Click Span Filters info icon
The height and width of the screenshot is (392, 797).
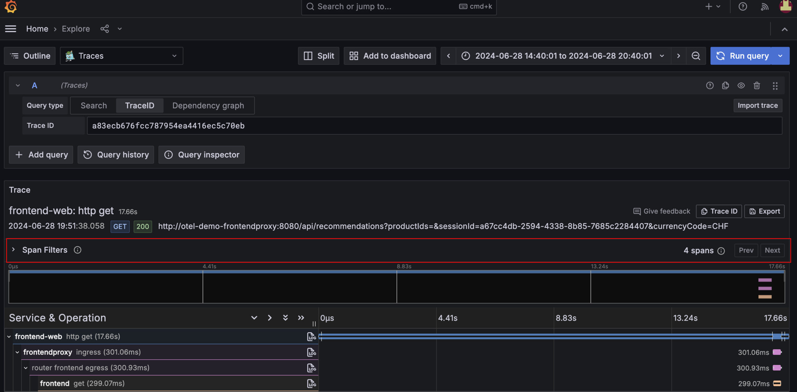click(78, 250)
